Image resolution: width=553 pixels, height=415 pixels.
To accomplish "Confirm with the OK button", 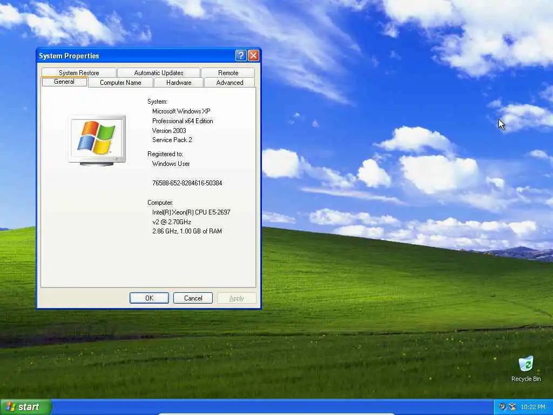I will click(x=149, y=298).
